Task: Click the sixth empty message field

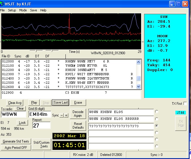Action: [121, 146]
